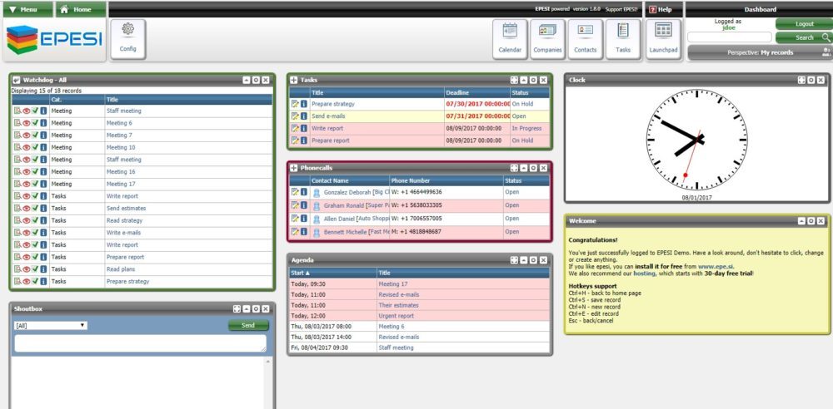Viewport: 833px width, 409px height.
Task: Collapse the Agenda applet with arrow button
Action: [x=523, y=260]
